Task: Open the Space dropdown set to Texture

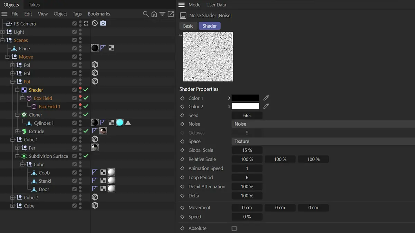Action: 323,141
